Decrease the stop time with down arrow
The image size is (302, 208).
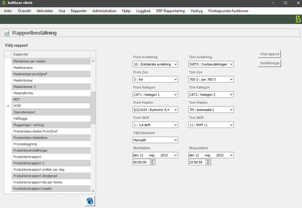208,163
